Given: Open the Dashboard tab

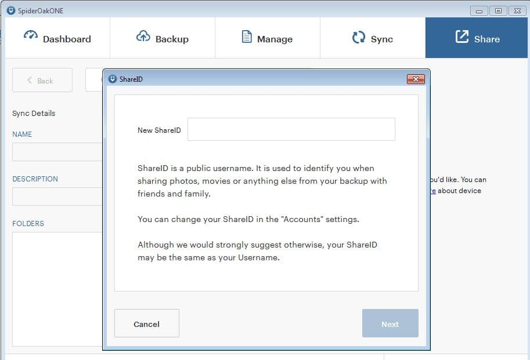Looking at the screenshot, I should click(57, 38).
